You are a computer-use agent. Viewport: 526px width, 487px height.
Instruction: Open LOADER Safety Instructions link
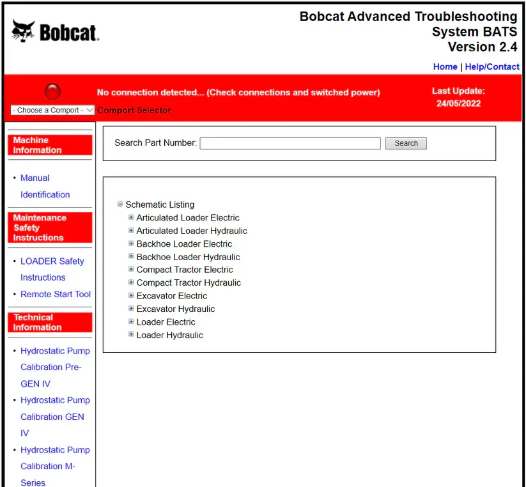click(52, 269)
